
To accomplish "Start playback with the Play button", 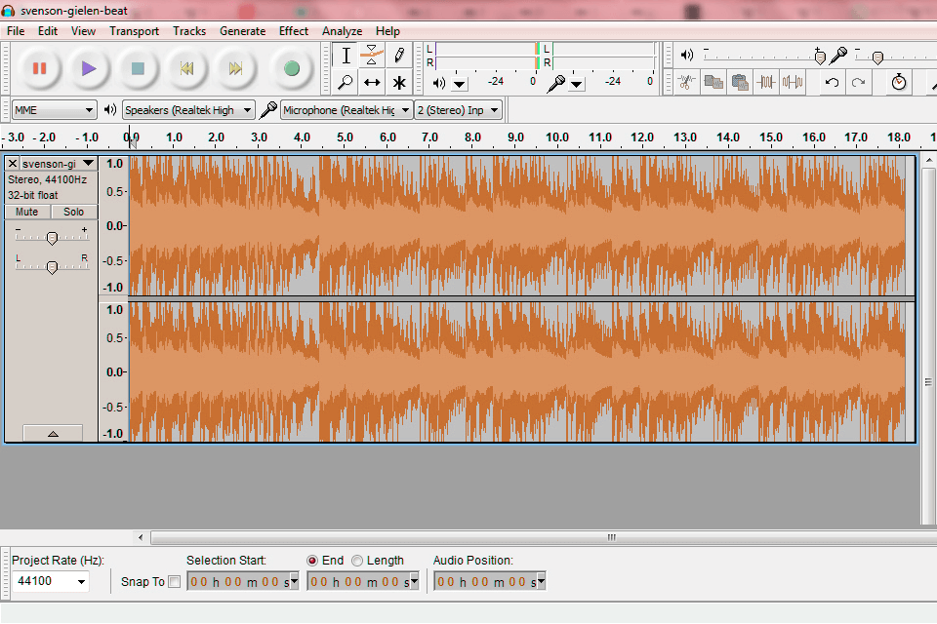I will [x=89, y=68].
